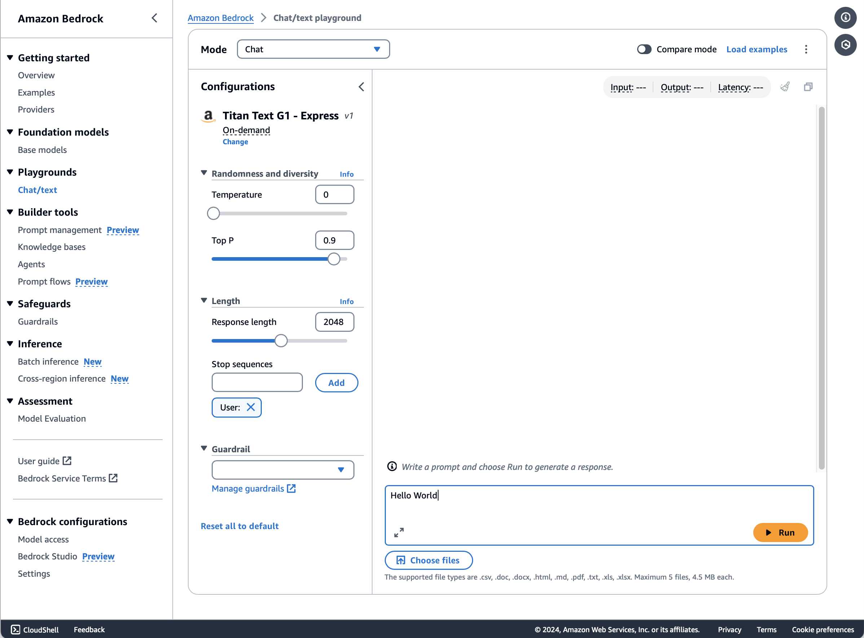Open Model Evaluation

tap(52, 419)
